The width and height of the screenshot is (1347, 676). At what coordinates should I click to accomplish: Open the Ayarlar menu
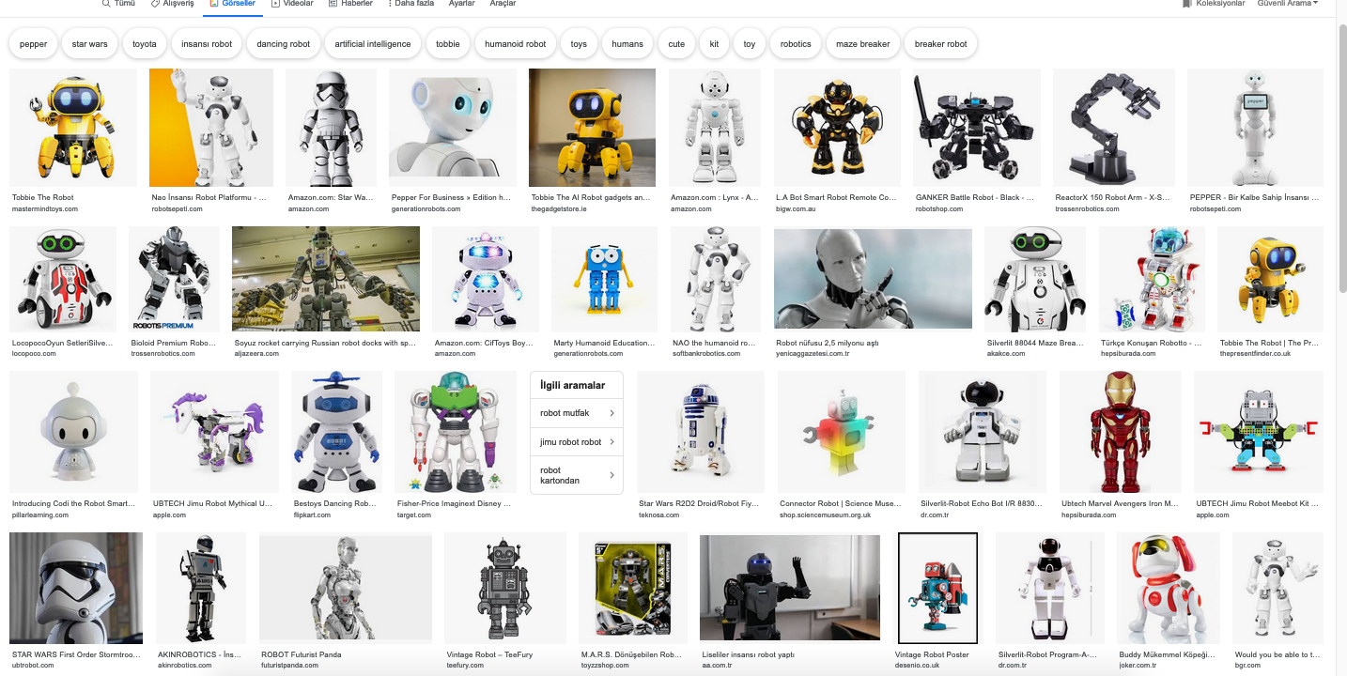click(x=461, y=4)
